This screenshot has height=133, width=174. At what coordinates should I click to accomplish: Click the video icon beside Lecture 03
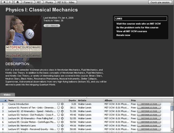(x=59, y=115)
